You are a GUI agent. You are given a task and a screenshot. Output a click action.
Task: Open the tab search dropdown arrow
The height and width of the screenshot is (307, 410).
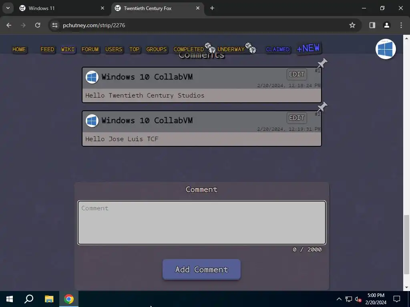tap(8, 8)
